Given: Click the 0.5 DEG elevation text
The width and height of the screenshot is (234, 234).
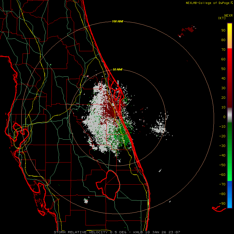Looking at the screenshot, I should [x=118, y=232].
